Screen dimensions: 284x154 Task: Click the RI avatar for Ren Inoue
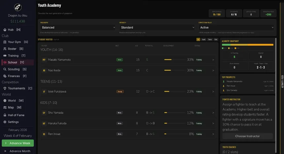(x=44, y=134)
